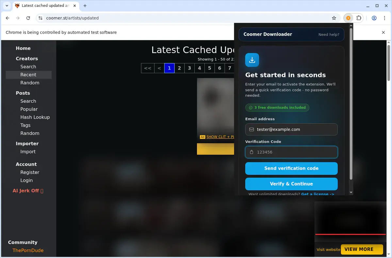Reload the page with refresh icon
The width and height of the screenshot is (392, 258).
click(x=28, y=18)
